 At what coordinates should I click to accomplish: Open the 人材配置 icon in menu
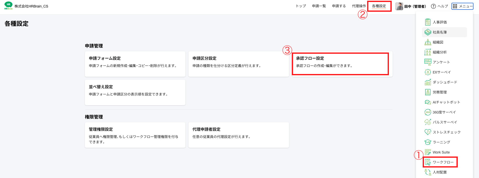[x=428, y=172]
